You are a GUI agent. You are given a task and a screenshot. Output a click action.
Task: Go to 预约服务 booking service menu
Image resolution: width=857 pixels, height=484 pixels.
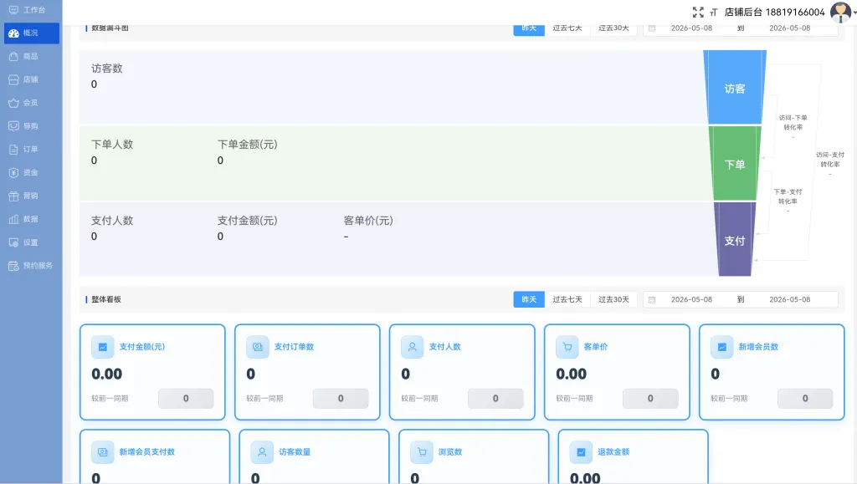coord(31,266)
